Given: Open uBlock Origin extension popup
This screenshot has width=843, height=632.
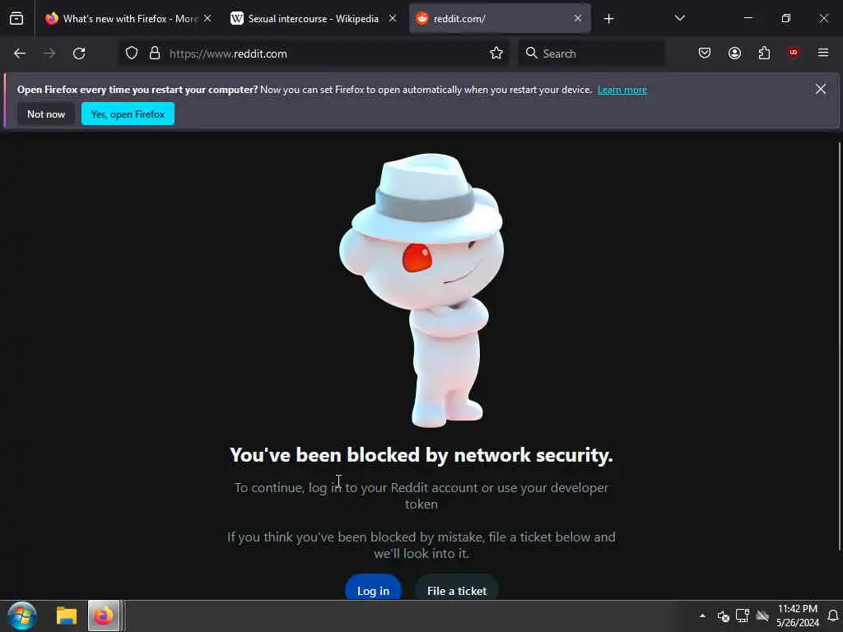Looking at the screenshot, I should pyautogui.click(x=794, y=53).
